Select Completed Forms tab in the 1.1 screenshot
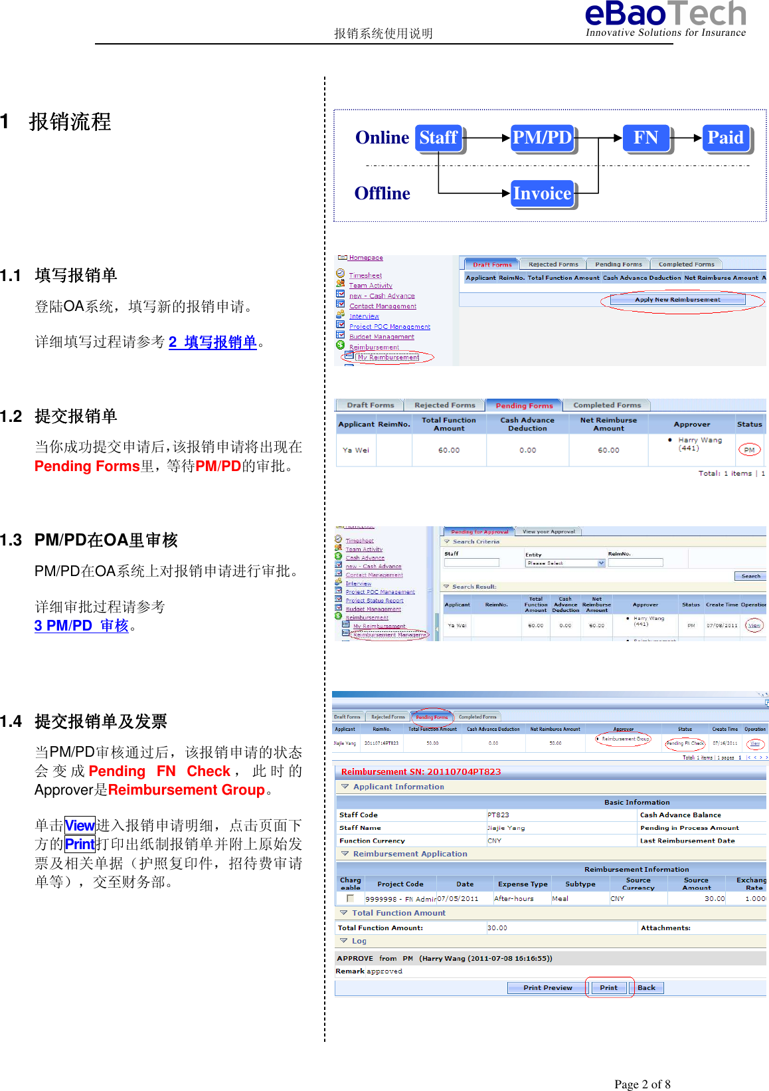Image resolution: width=769 pixels, height=1091 pixels. point(686,264)
